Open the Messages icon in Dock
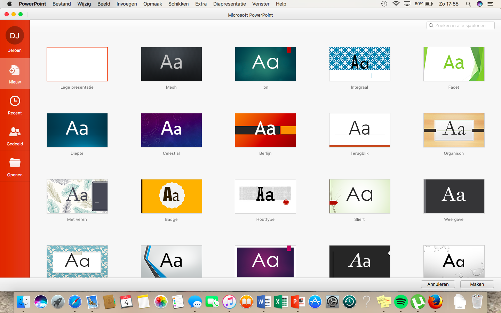The height and width of the screenshot is (313, 501). tap(195, 302)
